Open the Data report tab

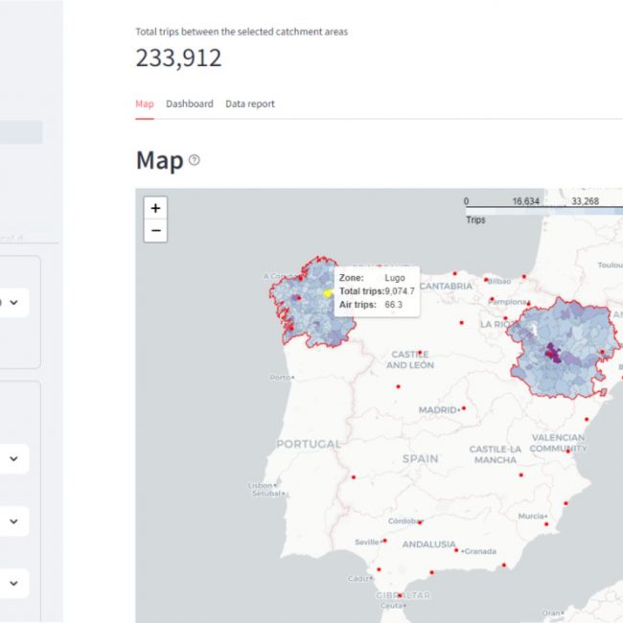tap(249, 104)
